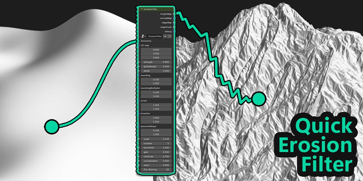
Task: Click the gain input socket
Action: pos(139,152)
